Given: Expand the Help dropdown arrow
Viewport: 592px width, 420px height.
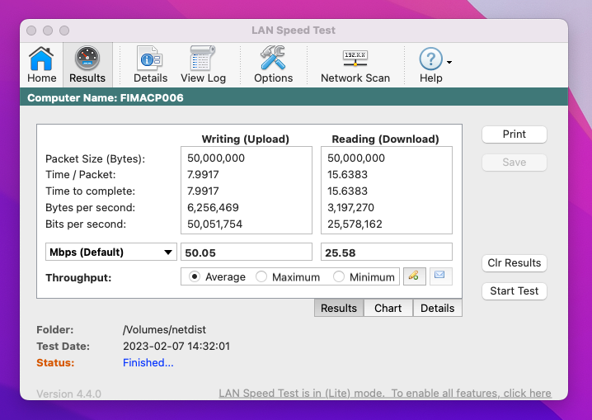Looking at the screenshot, I should pyautogui.click(x=449, y=63).
